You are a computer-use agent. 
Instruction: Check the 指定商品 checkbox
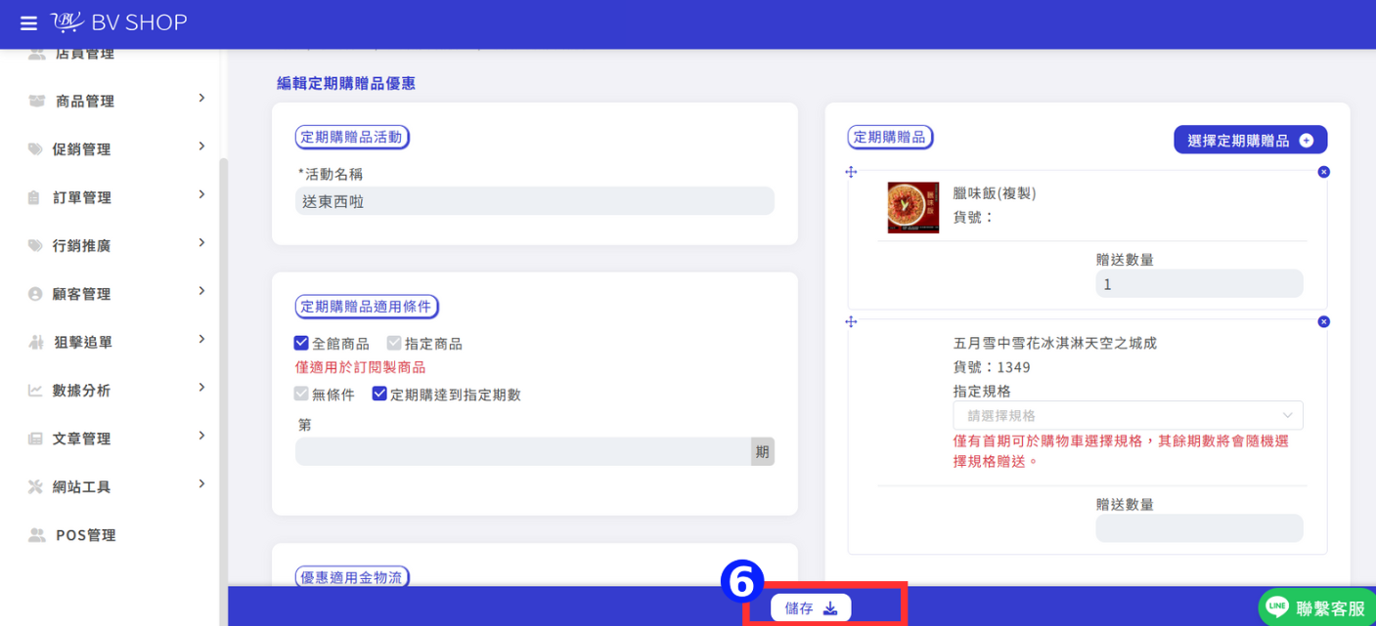[x=394, y=343]
